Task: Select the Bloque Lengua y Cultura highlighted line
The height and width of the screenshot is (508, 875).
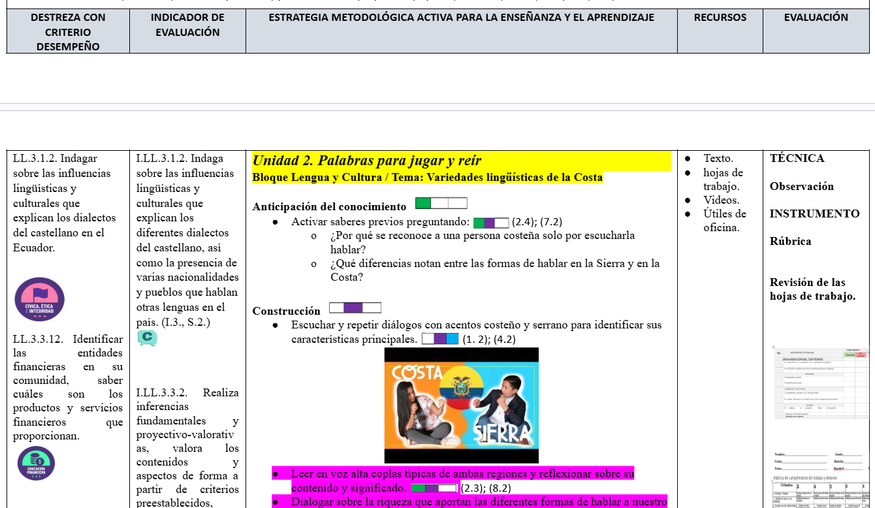Action: pos(428,177)
